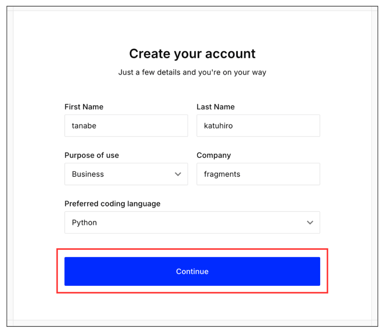The image size is (384, 332).
Task: Select the "Python" value shown in dropdown
Action: [x=84, y=223]
